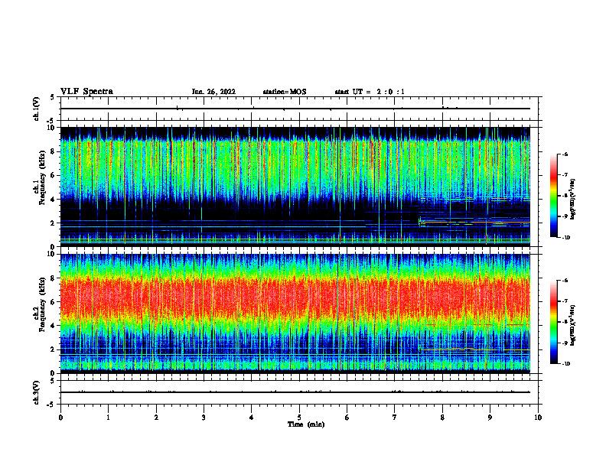
Task: Click the "ch.1(V)" axis label
Action: click(x=37, y=109)
